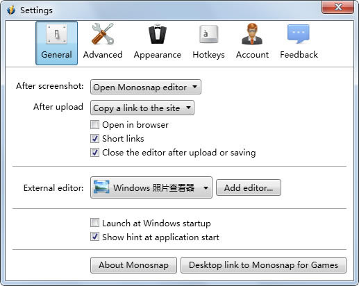The width and height of the screenshot is (359, 286).
Task: Toggle Close the editor after upload or saving
Action: 94,152
